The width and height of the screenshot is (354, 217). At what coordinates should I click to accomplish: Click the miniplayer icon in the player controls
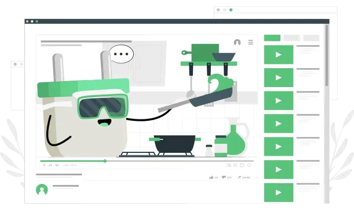[229, 165]
